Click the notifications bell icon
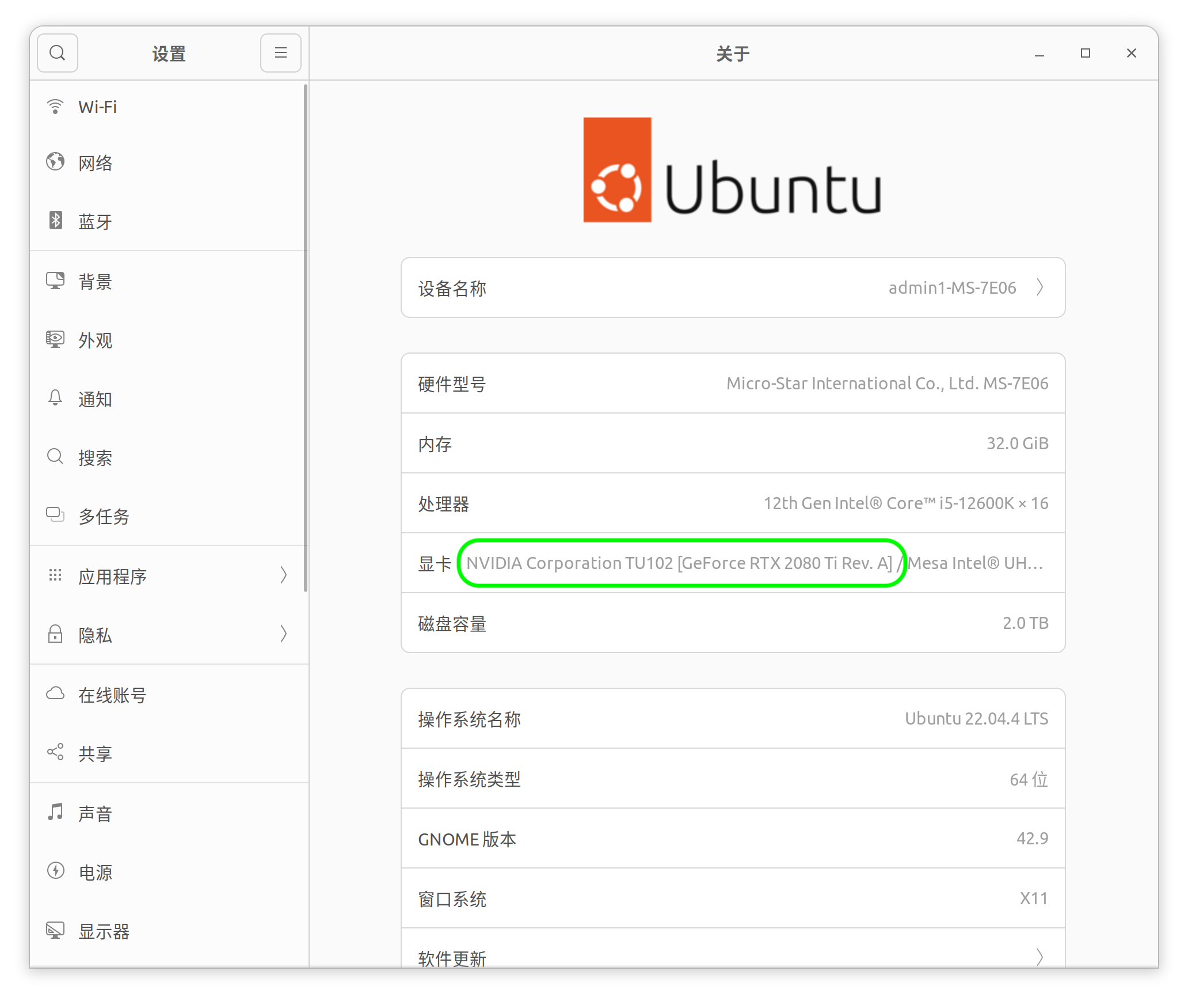Image resolution: width=1188 pixels, height=1001 pixels. [55, 398]
